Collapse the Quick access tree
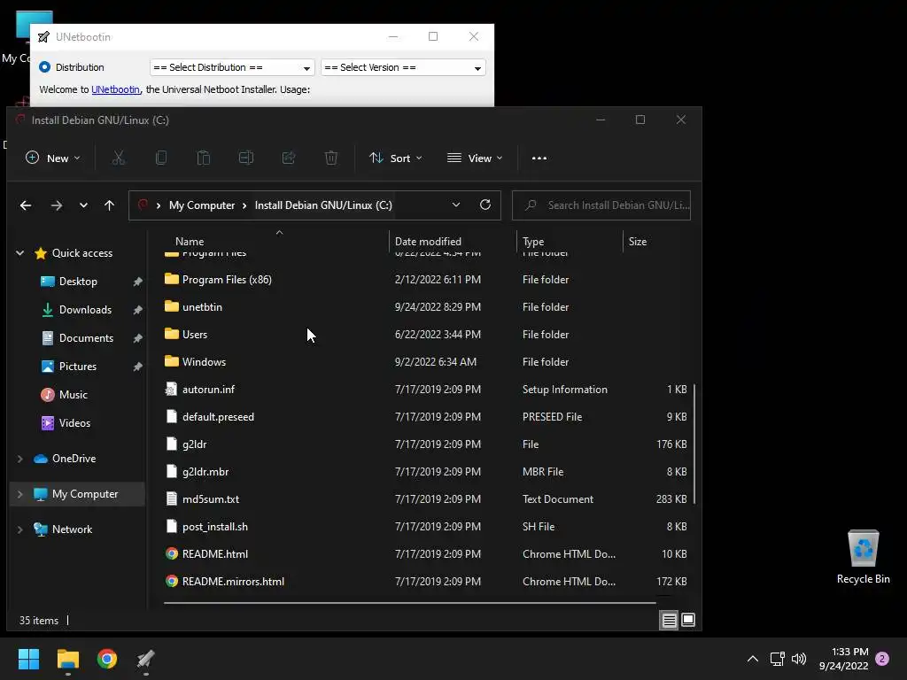 (19, 252)
